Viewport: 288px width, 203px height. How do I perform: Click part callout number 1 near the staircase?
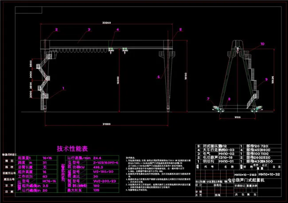(x=63, y=88)
